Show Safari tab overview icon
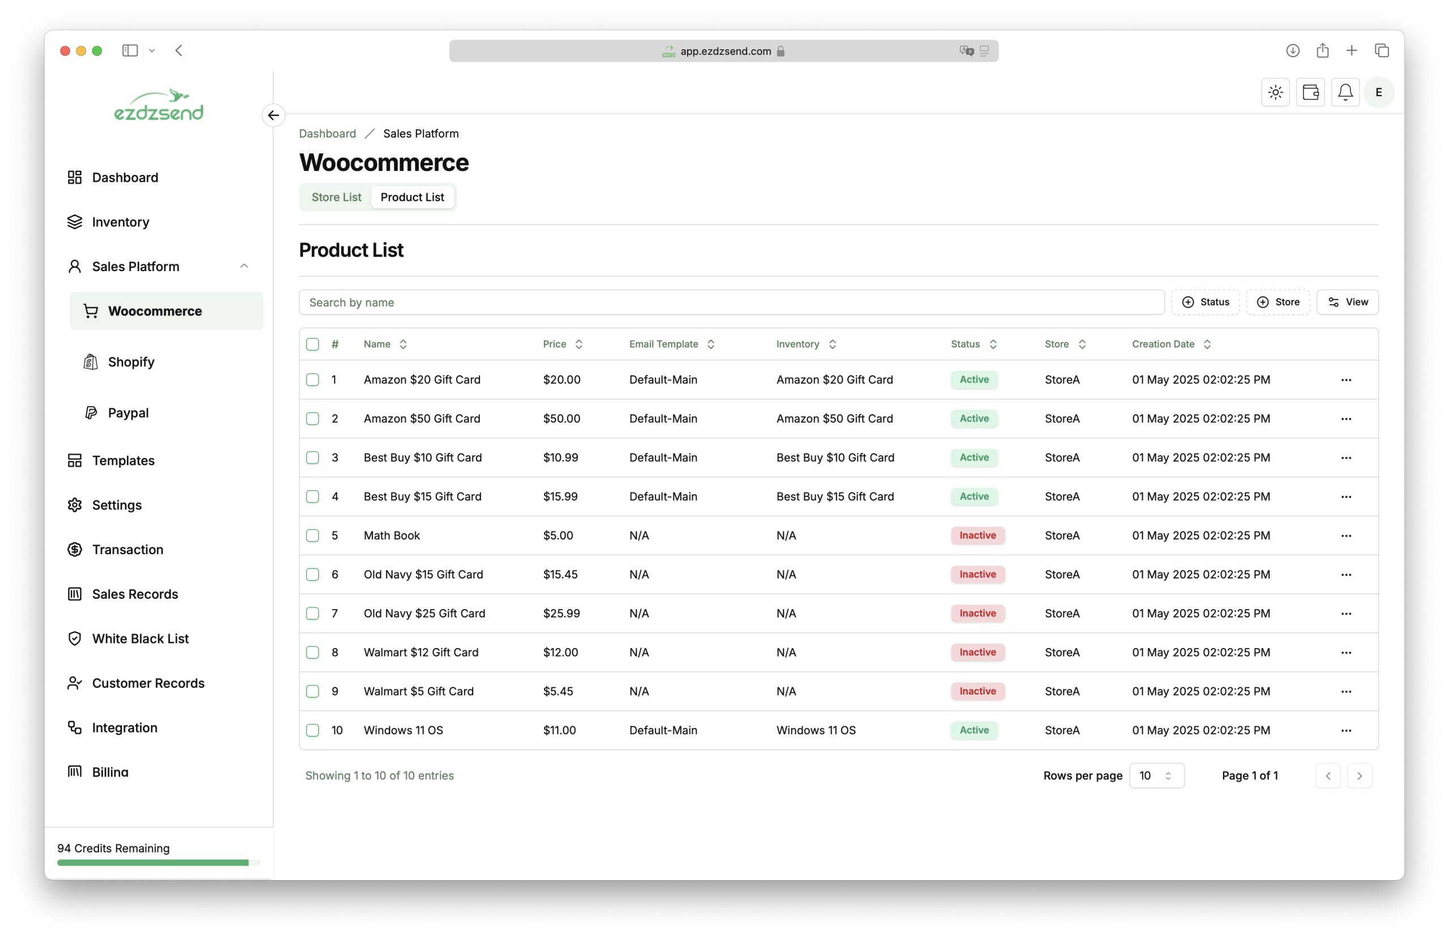 [1382, 50]
